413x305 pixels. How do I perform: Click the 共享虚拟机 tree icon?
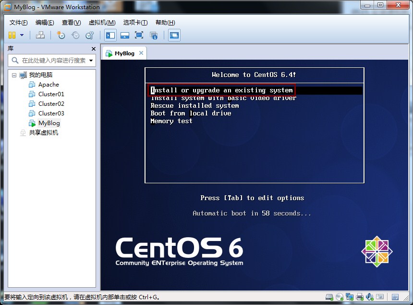point(23,133)
